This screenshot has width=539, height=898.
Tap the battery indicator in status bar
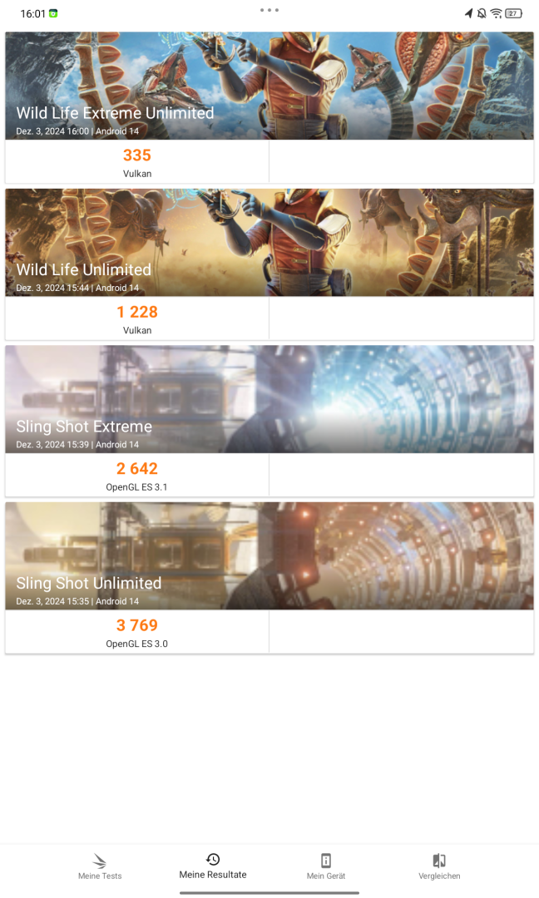[513, 13]
